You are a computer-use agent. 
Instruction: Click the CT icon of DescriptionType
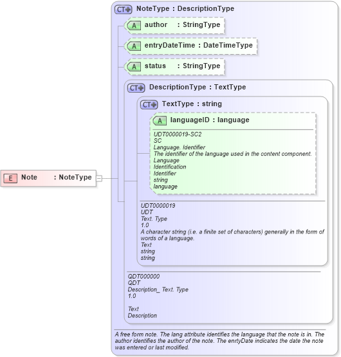[136, 88]
